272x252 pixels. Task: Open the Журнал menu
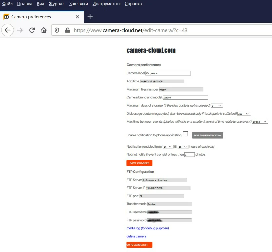pos(56,4)
